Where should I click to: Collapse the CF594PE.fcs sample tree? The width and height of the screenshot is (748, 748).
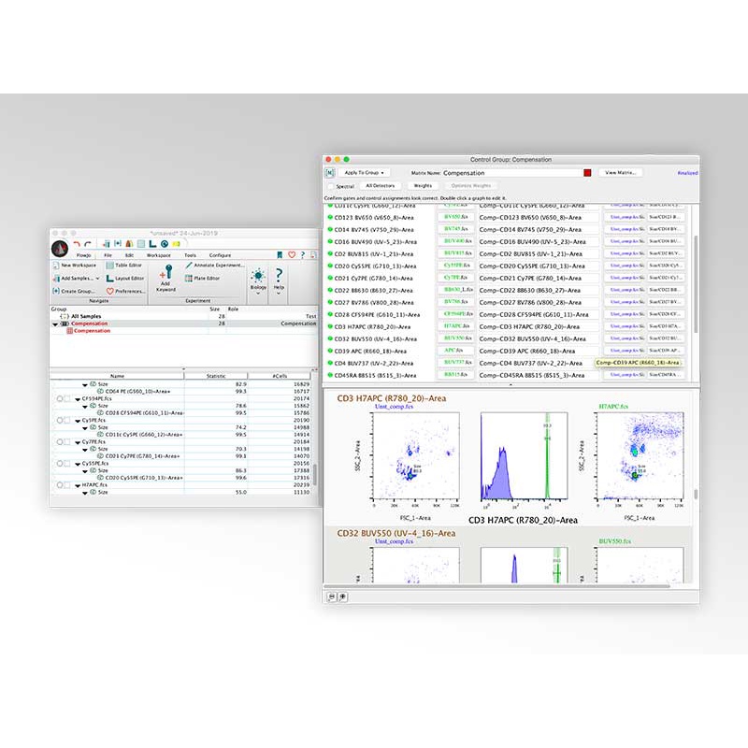point(78,399)
